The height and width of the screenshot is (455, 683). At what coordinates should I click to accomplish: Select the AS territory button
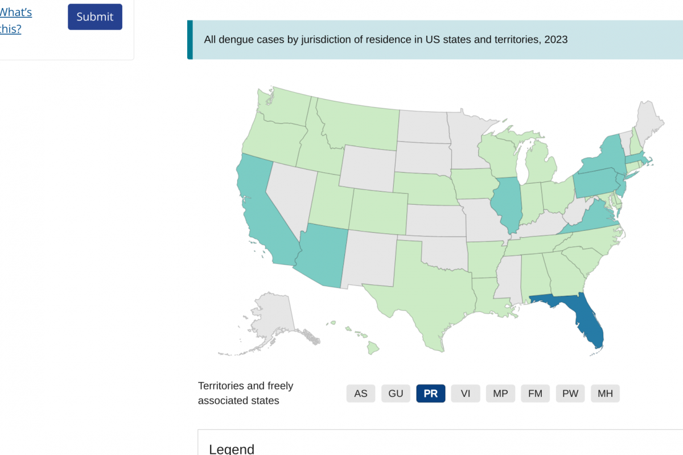point(361,394)
